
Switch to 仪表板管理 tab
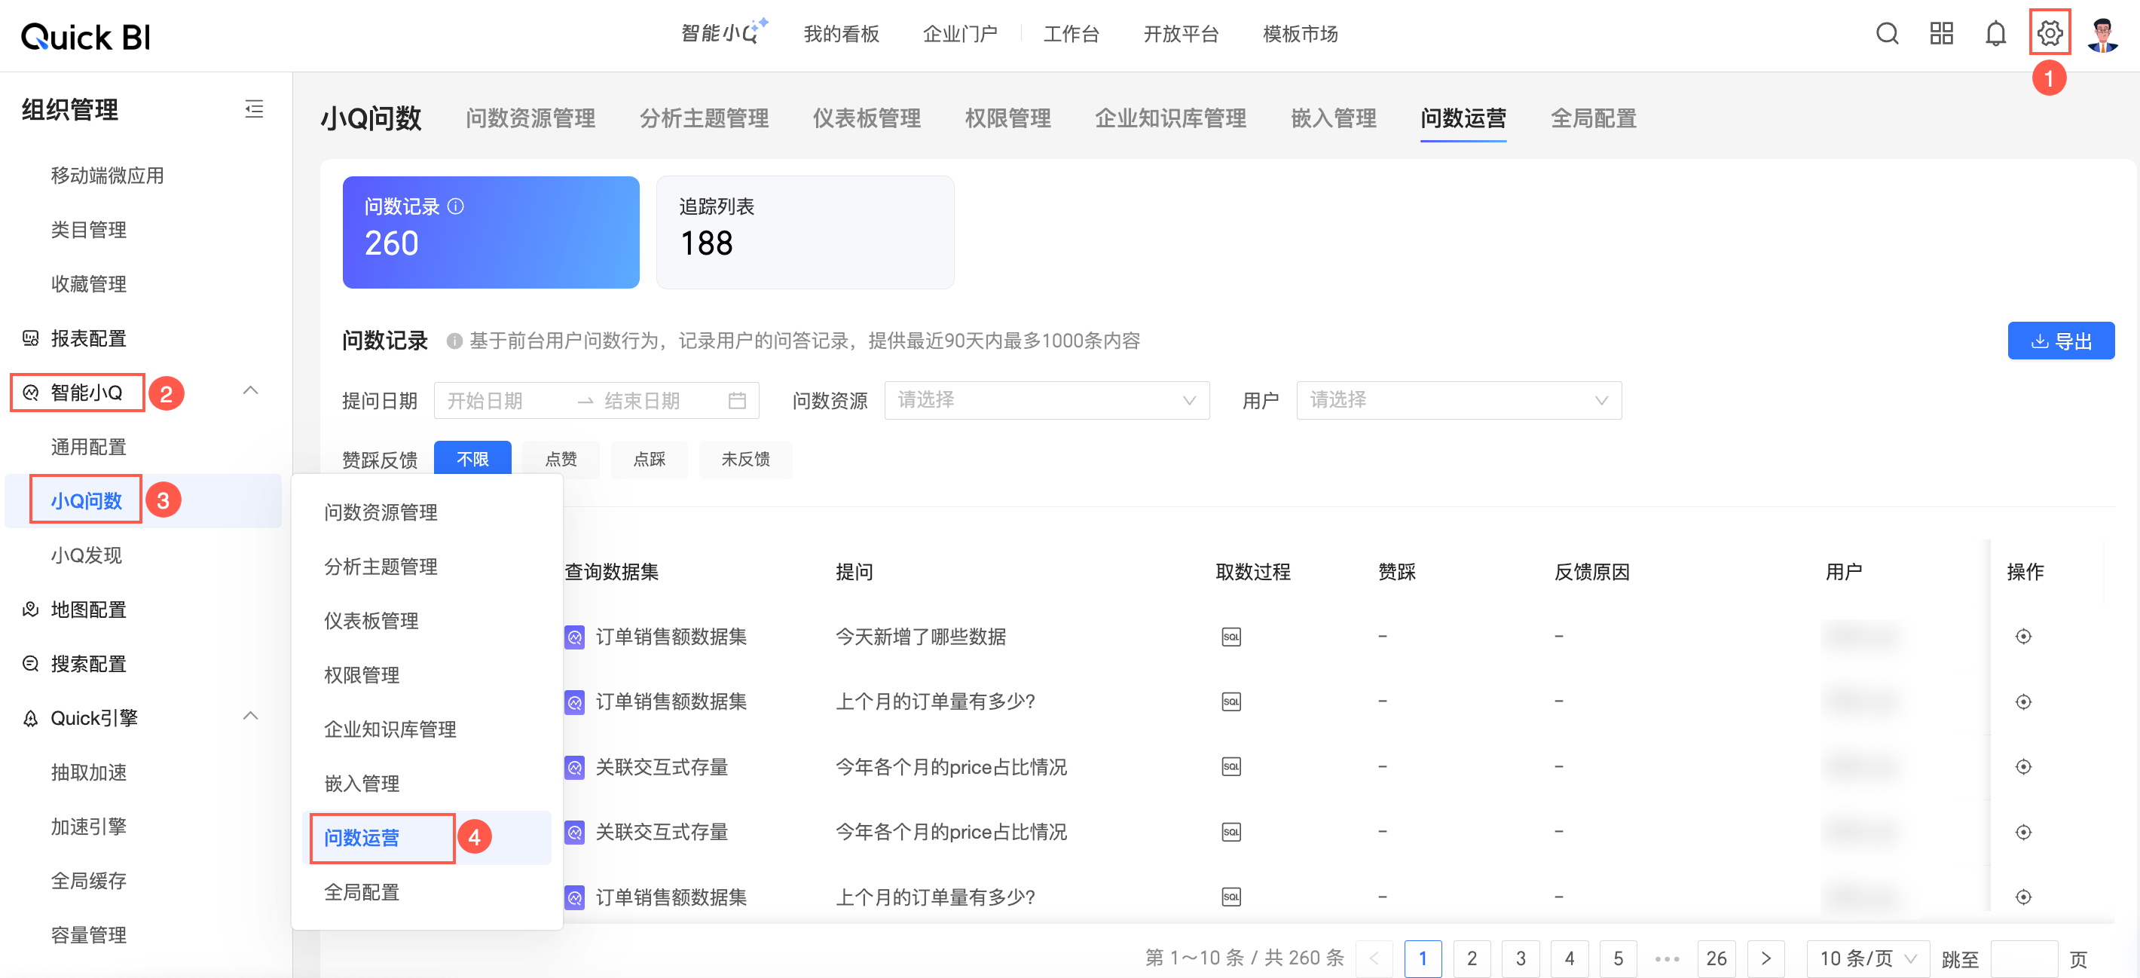pos(867,119)
